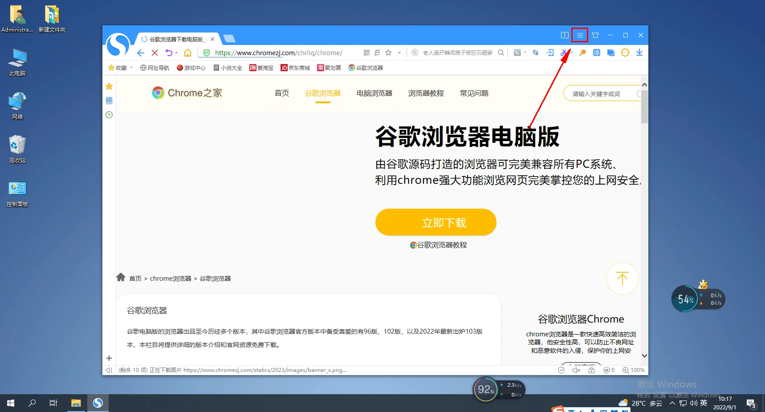Expand the 收藏 dropdown arrow

click(131, 68)
